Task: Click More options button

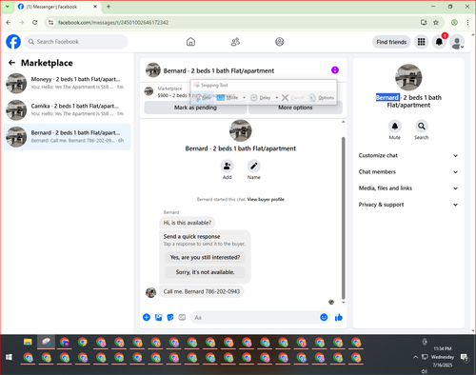Action: point(295,108)
